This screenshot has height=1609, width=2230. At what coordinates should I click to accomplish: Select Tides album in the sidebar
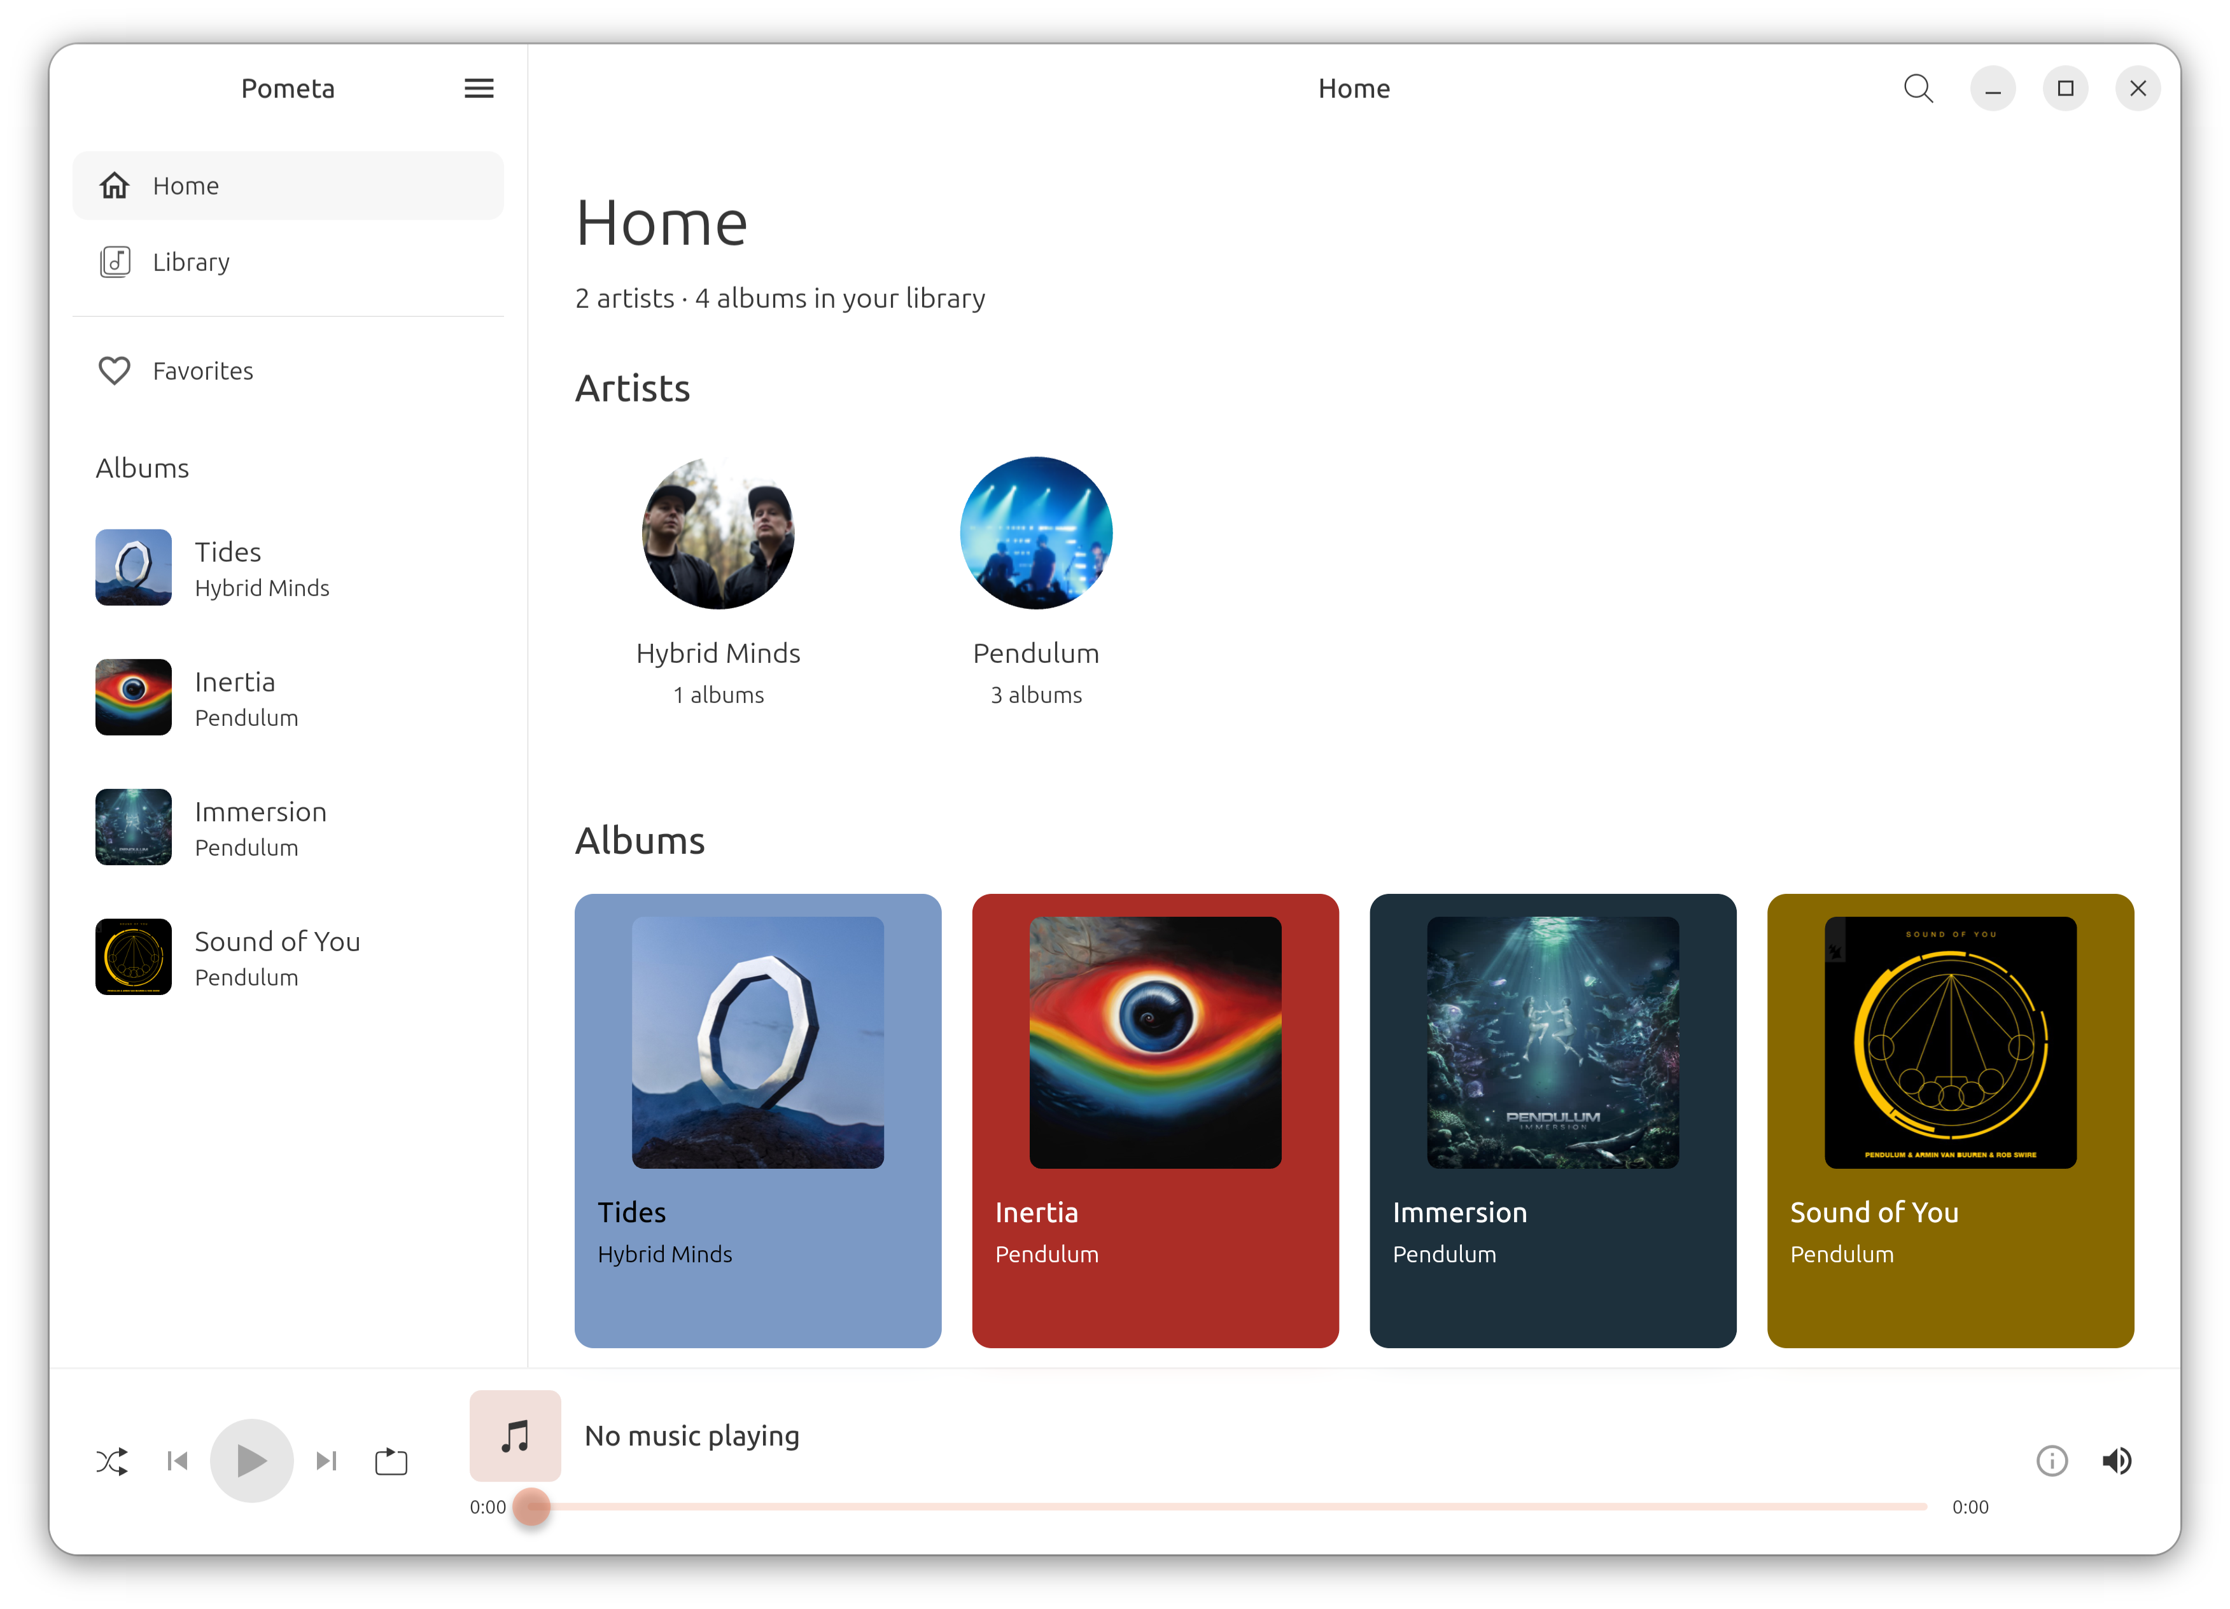tap(288, 568)
